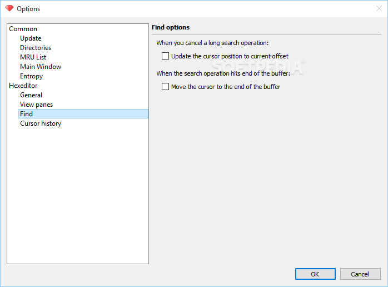Show the View panes settings
Screen dimensions: 388x287
point(36,105)
